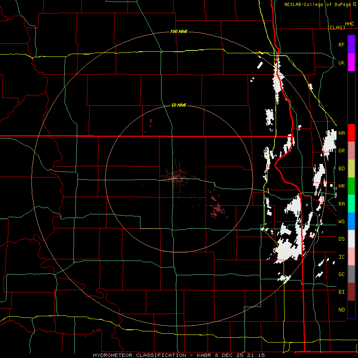
Task: Click the 'RA' legend label
Action: click(x=341, y=204)
